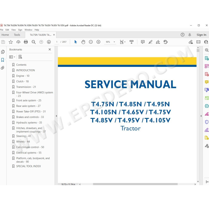This screenshot has height=209, width=209.
Task: Share a link to this file
Action: [x=191, y=42]
